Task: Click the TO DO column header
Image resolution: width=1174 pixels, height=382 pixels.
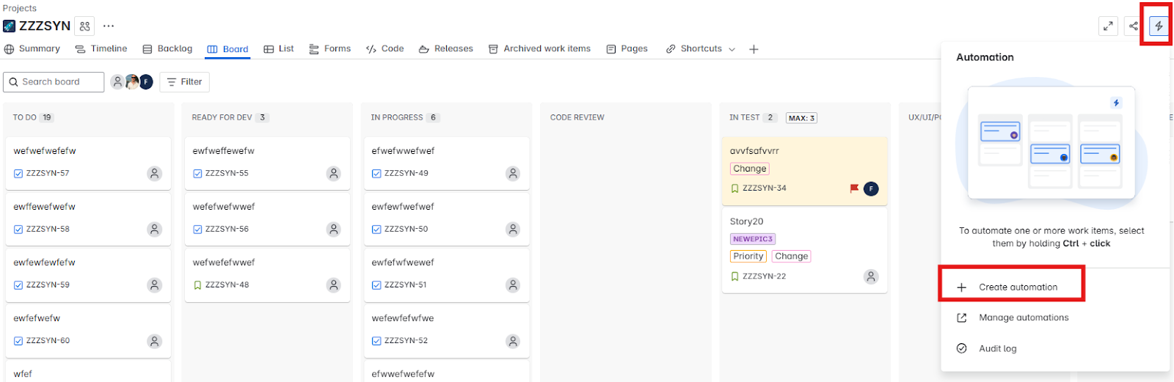Action: tap(24, 117)
